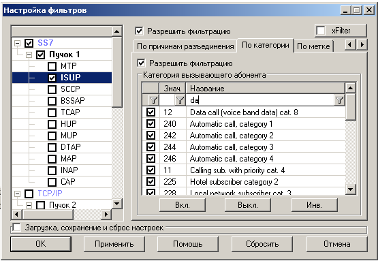Collapse the SS7 tree node

coord(17,44)
